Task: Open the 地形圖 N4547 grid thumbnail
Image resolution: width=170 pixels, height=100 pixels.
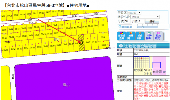Action: click(141, 62)
